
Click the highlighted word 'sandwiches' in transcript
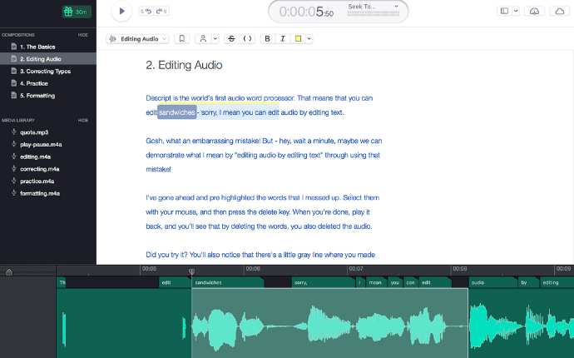[177, 112]
